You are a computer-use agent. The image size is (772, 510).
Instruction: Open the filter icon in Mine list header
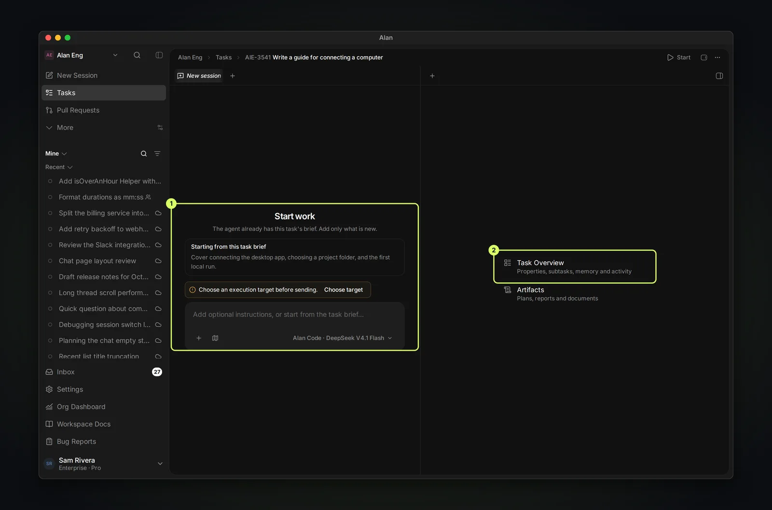[x=157, y=154]
